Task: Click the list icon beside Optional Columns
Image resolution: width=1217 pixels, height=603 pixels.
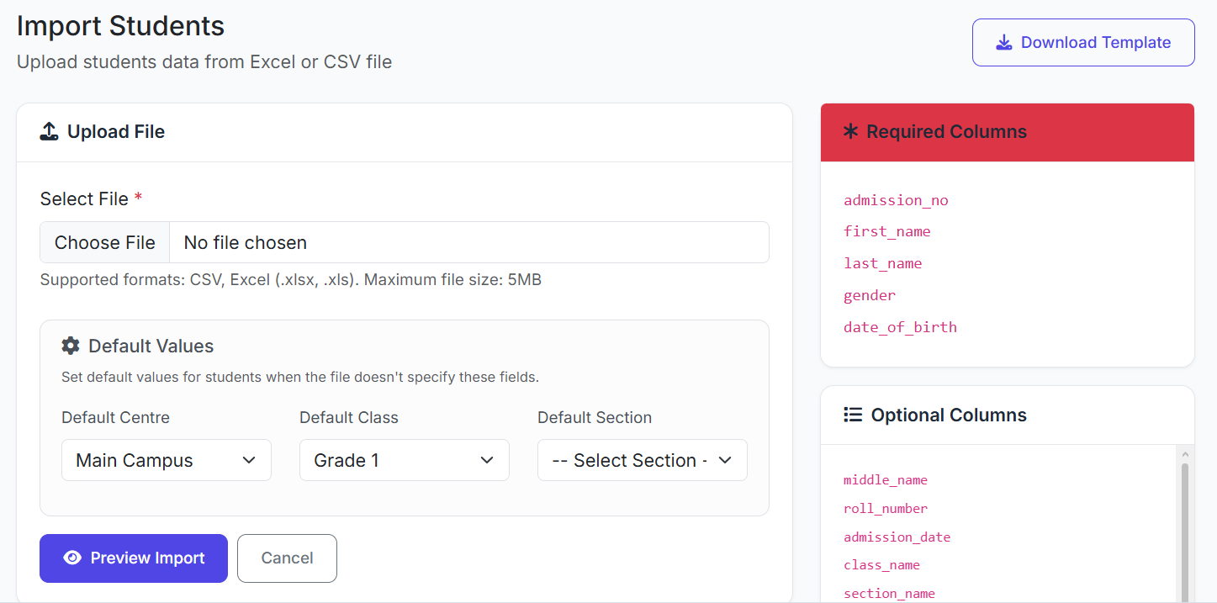Action: point(853,415)
